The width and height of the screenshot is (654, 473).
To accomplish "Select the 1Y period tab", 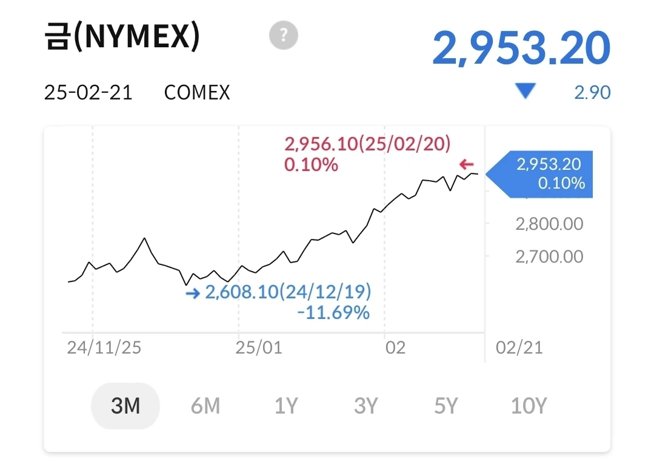I will [286, 406].
